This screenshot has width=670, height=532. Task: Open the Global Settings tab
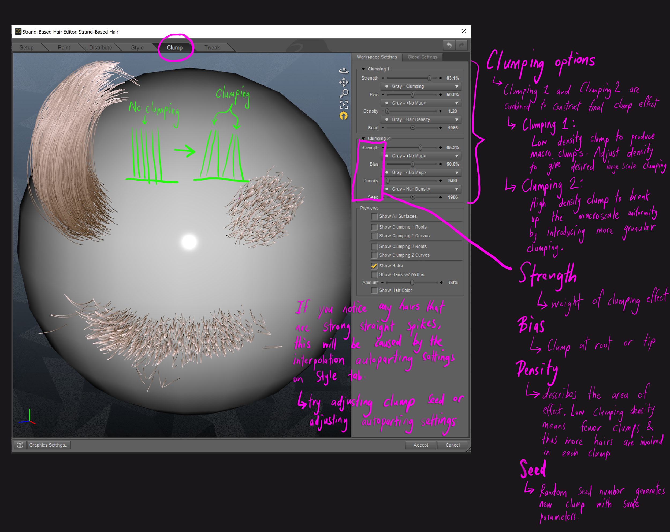tap(422, 57)
